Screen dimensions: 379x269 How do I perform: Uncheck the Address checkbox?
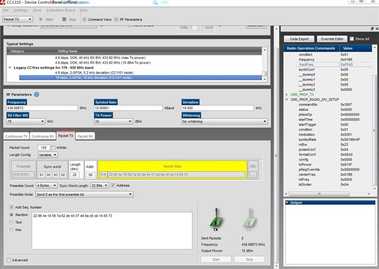coord(113,185)
